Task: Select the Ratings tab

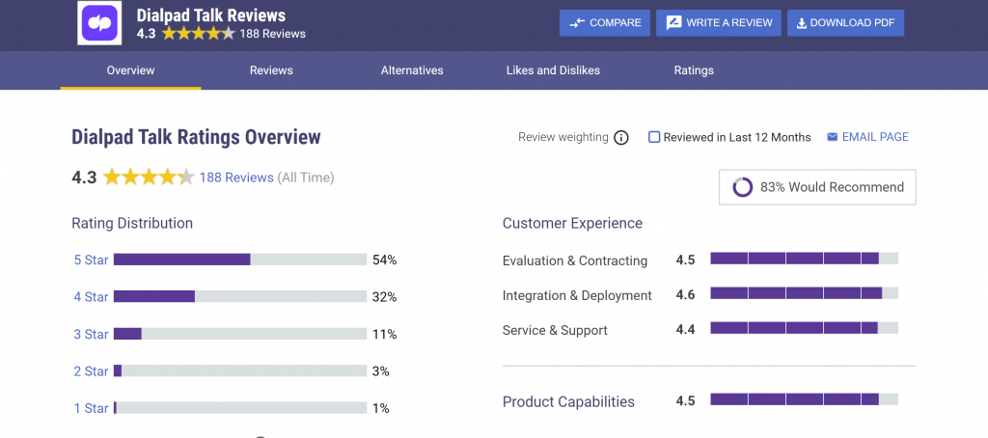Action: click(694, 70)
